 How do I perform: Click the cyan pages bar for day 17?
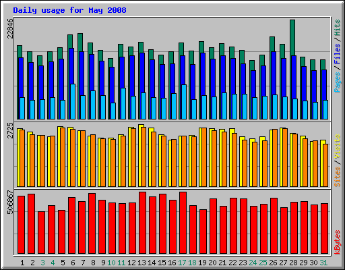coord(184,102)
